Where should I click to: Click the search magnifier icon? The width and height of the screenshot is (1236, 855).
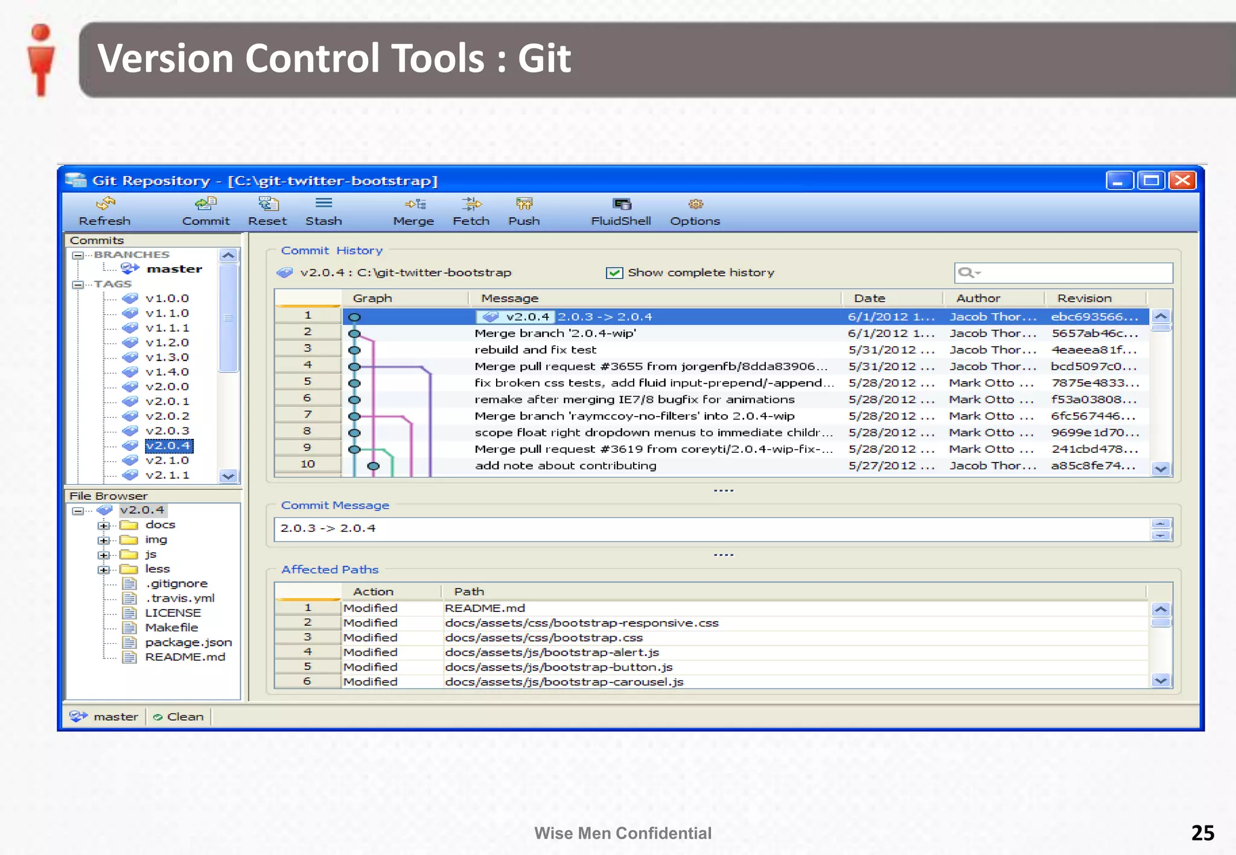[x=965, y=273]
